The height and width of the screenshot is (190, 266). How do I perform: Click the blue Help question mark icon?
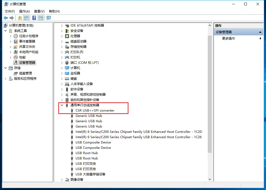[34, 18]
